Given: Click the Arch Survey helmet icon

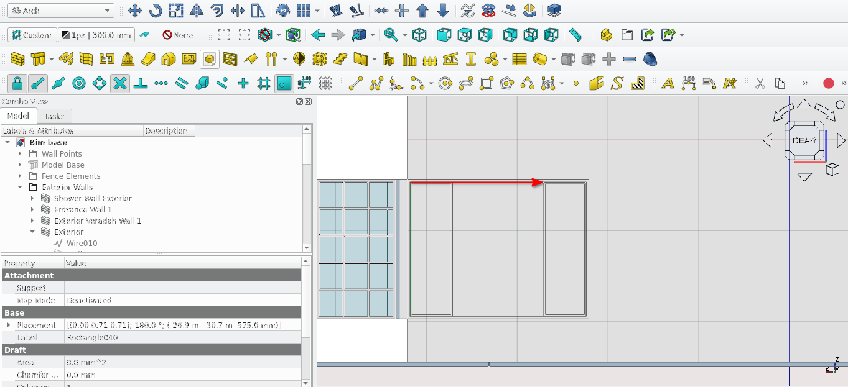Looking at the screenshot, I should pos(650,59).
